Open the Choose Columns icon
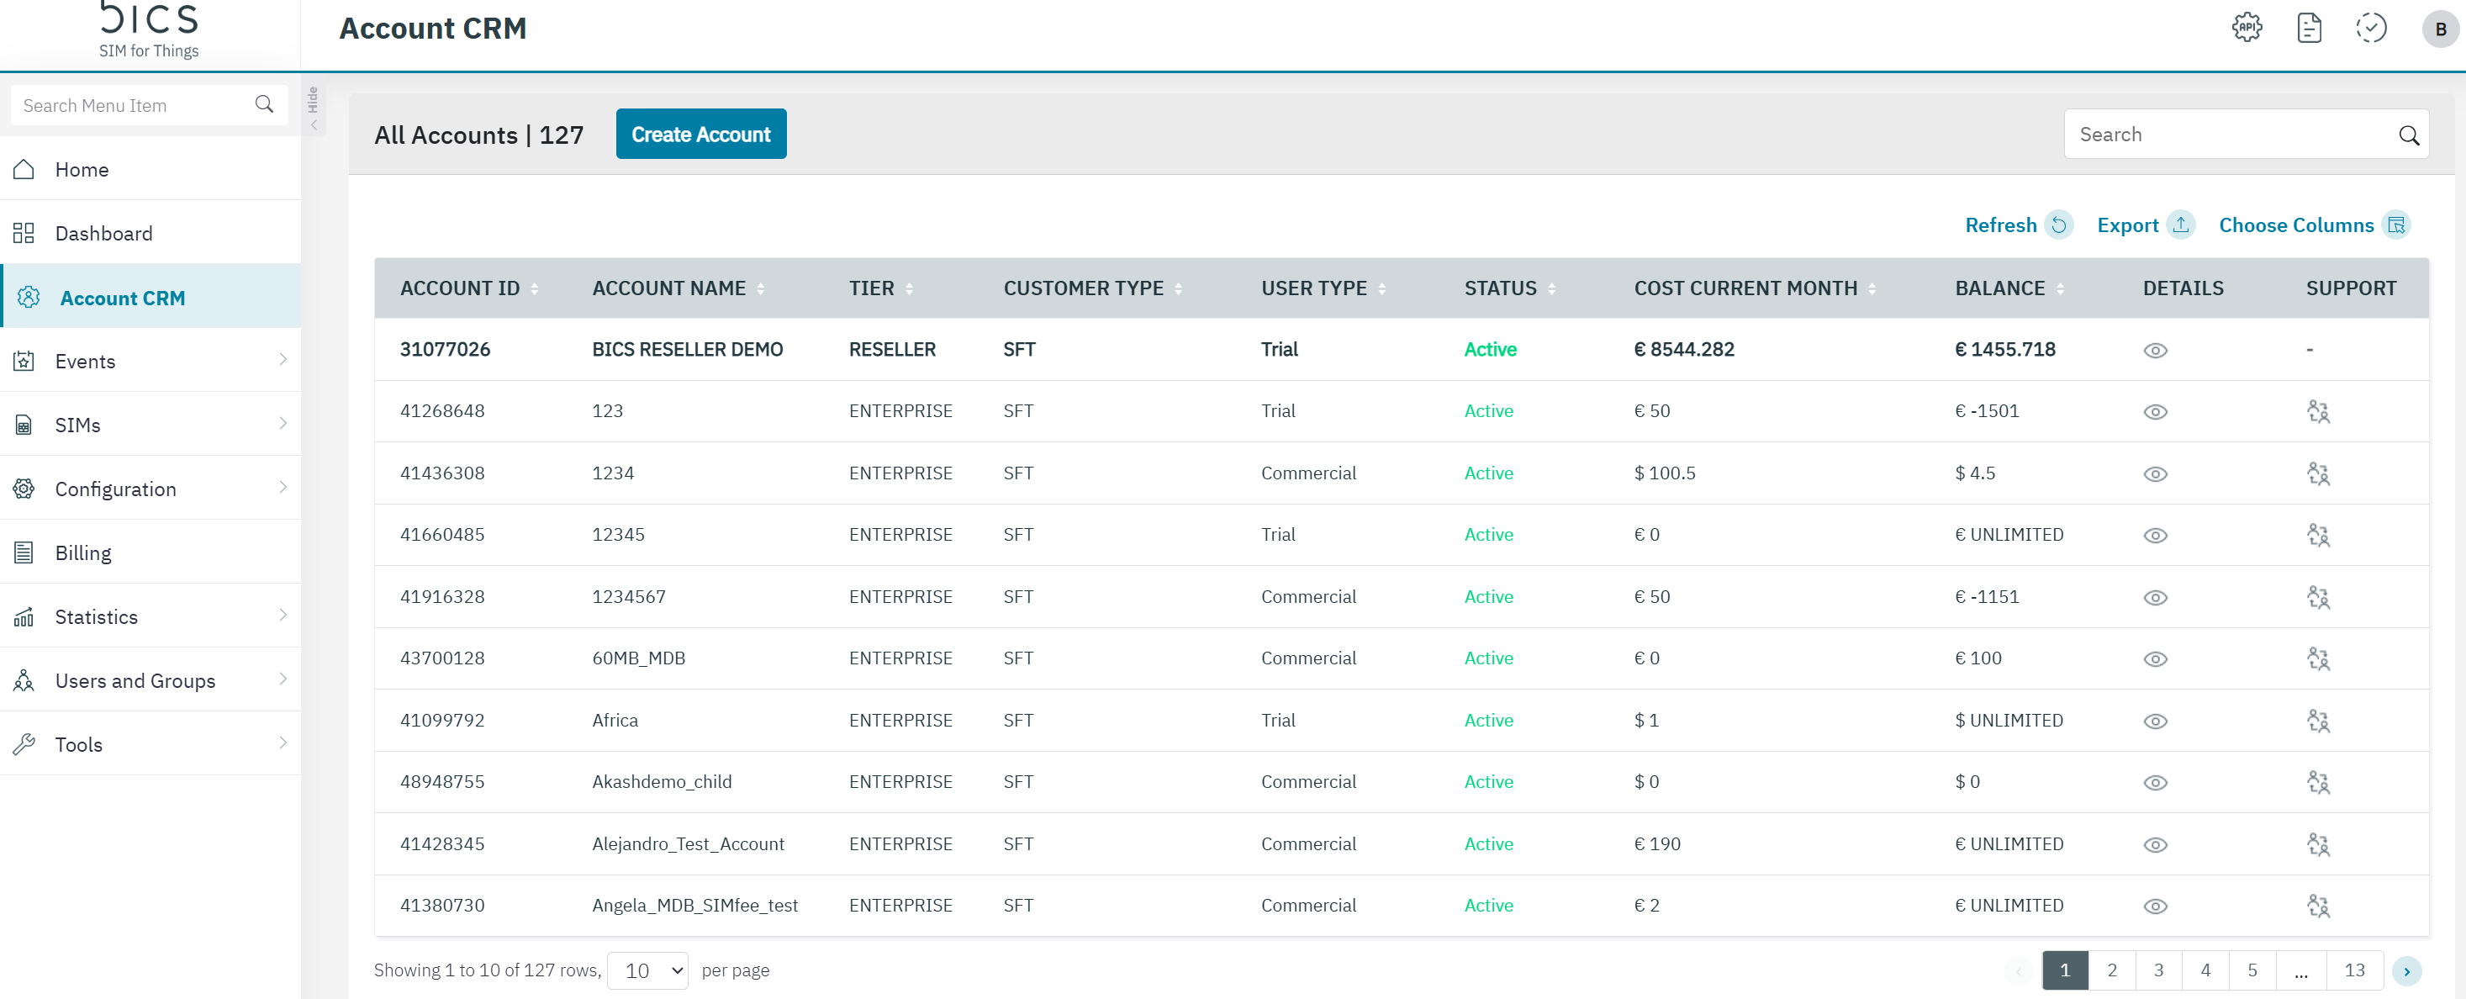Image resolution: width=2466 pixels, height=999 pixels. (x=2396, y=225)
